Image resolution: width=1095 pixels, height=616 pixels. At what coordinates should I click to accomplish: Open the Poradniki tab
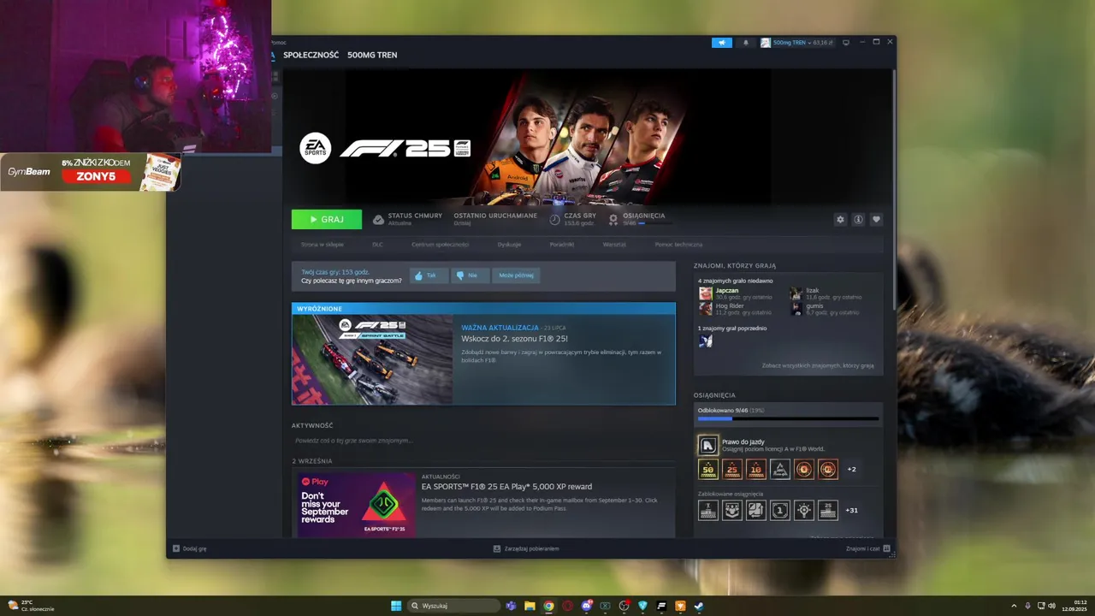pos(562,245)
